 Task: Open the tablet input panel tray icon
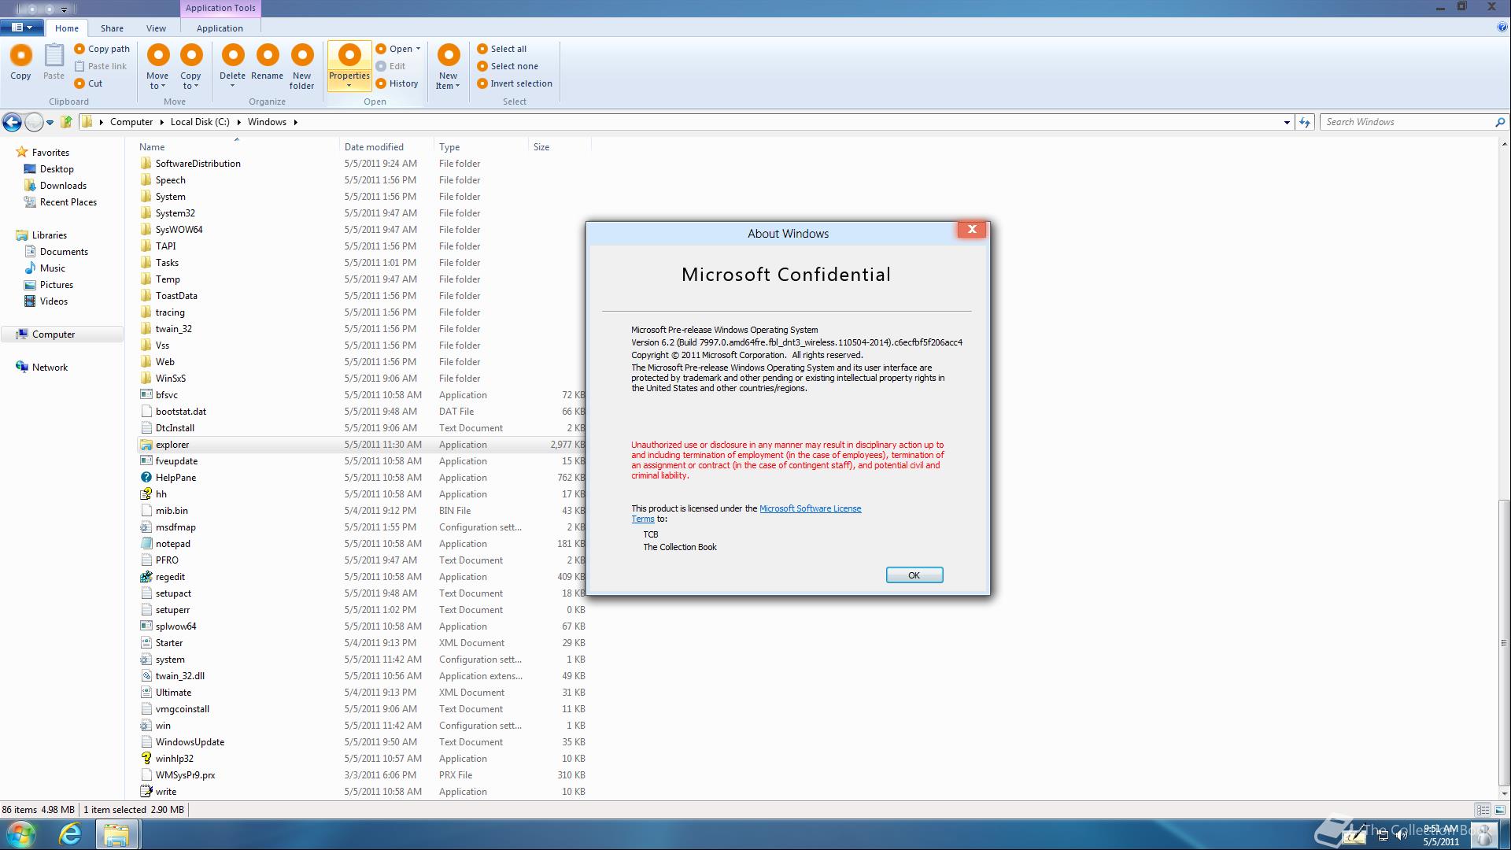click(1354, 836)
